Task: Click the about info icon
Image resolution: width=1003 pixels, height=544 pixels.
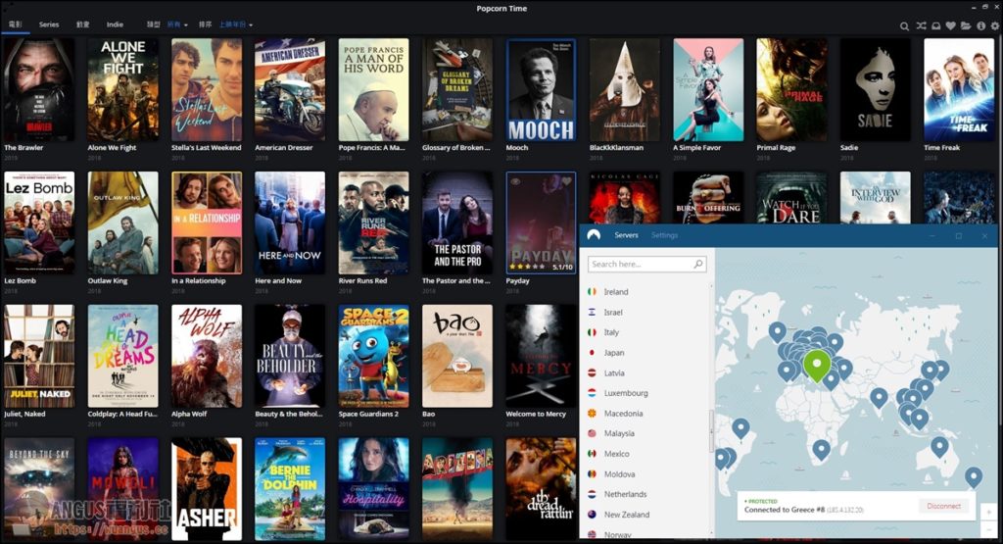Action: pos(980,25)
